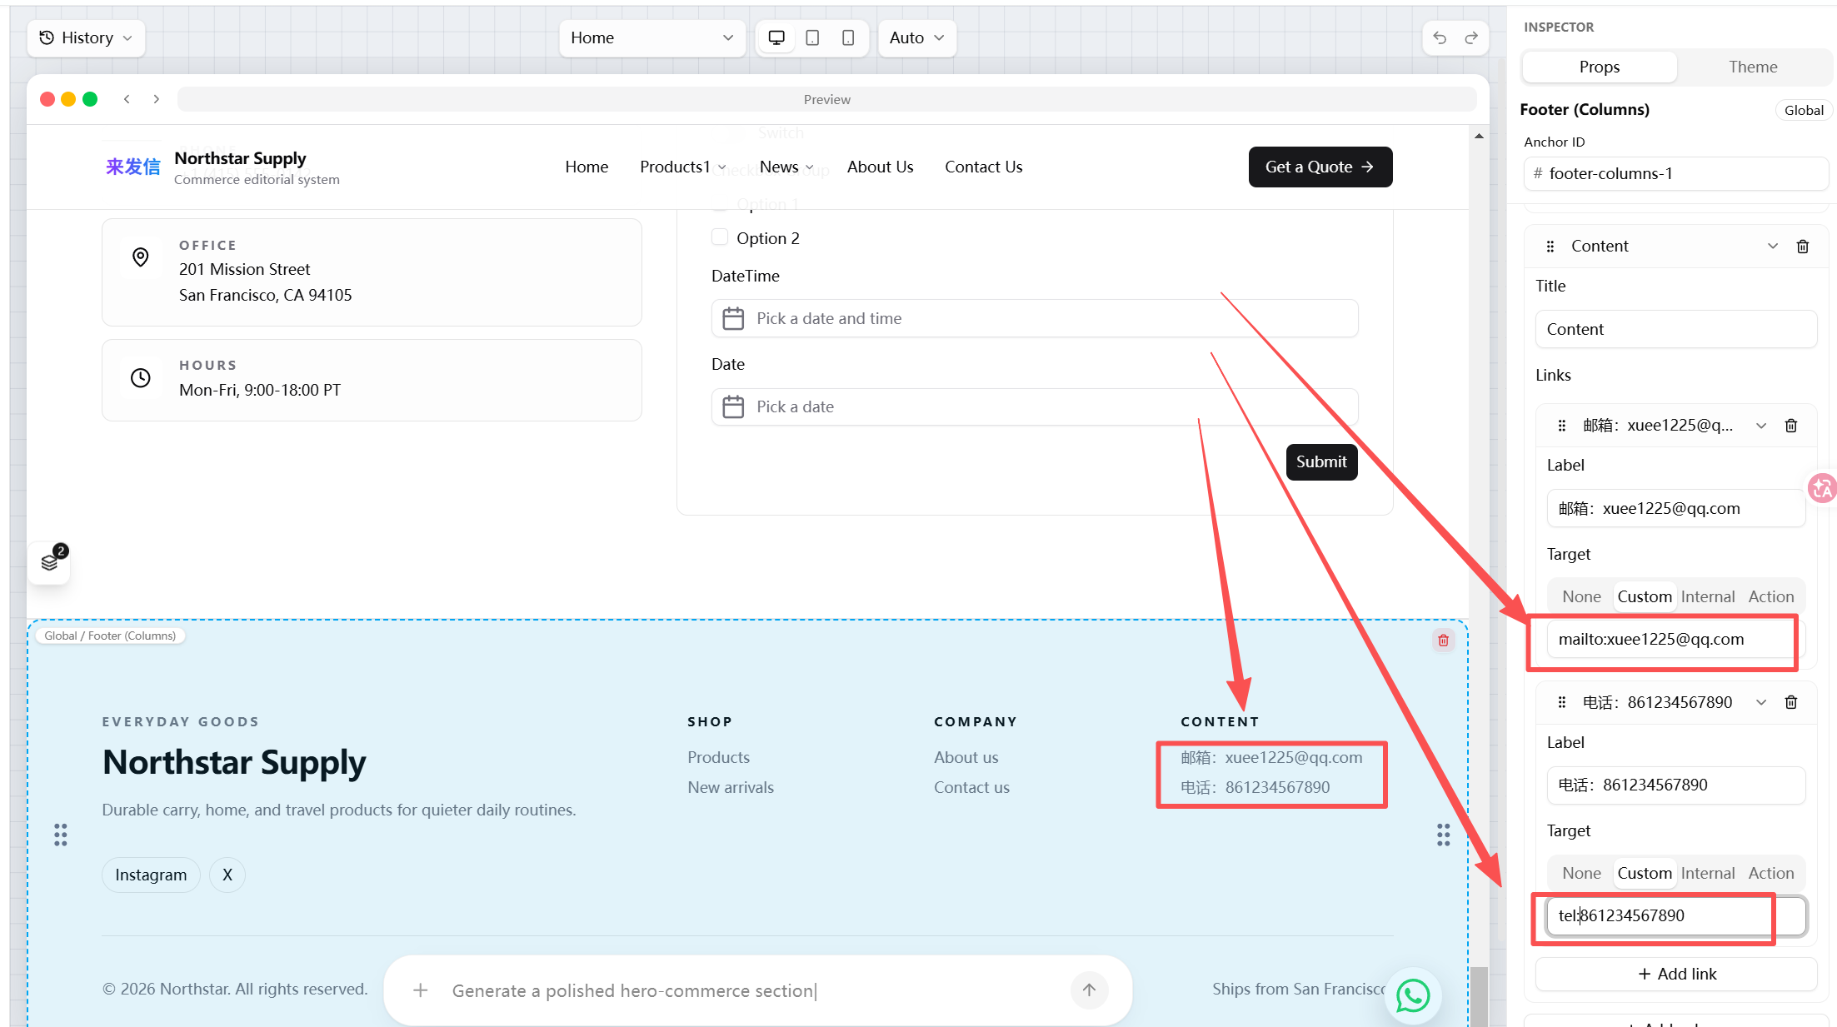The width and height of the screenshot is (1837, 1027).
Task: Click the Add link button
Action: (1676, 974)
